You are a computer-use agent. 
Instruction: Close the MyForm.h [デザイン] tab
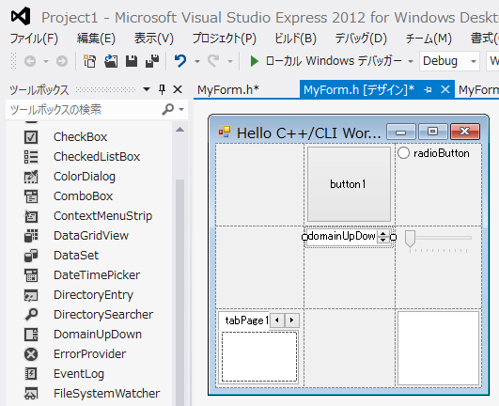click(445, 89)
